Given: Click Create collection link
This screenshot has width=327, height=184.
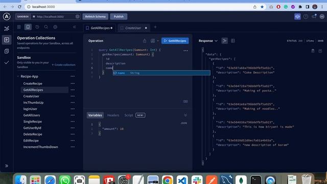Looking at the screenshot, I should tap(63, 65).
